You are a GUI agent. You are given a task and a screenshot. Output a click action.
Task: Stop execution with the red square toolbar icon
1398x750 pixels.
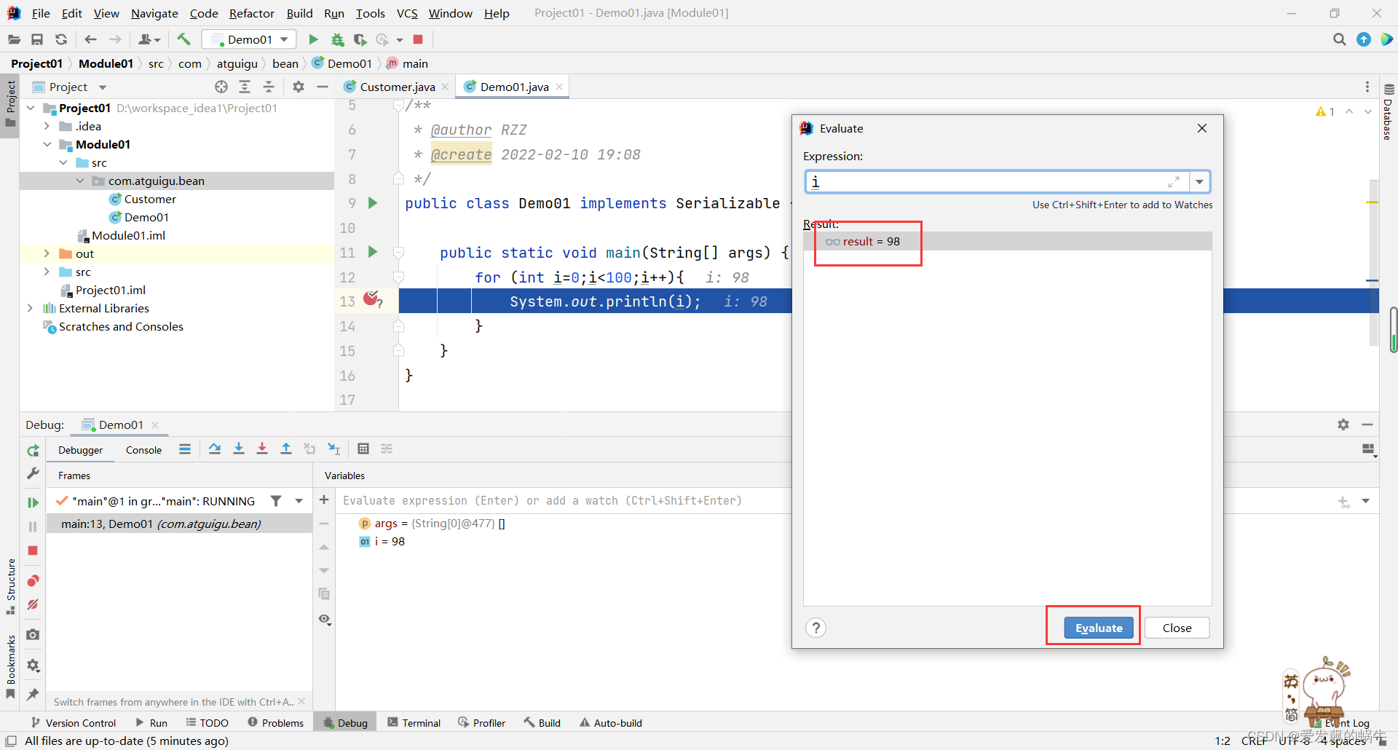point(418,39)
